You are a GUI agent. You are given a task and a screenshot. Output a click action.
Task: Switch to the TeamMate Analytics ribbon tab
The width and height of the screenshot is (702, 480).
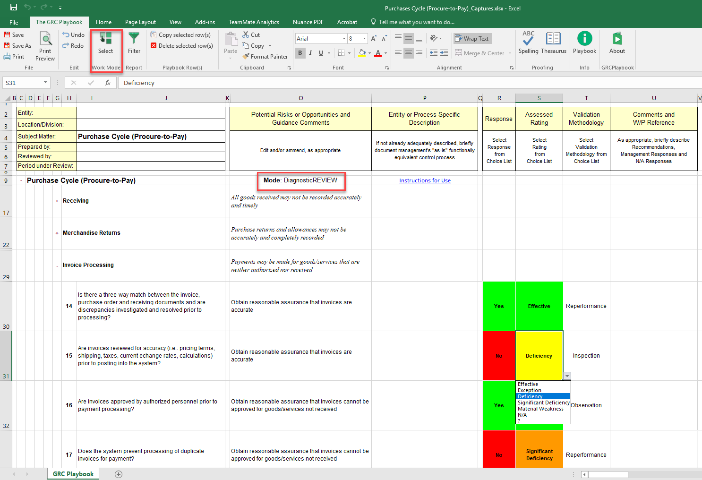point(254,22)
